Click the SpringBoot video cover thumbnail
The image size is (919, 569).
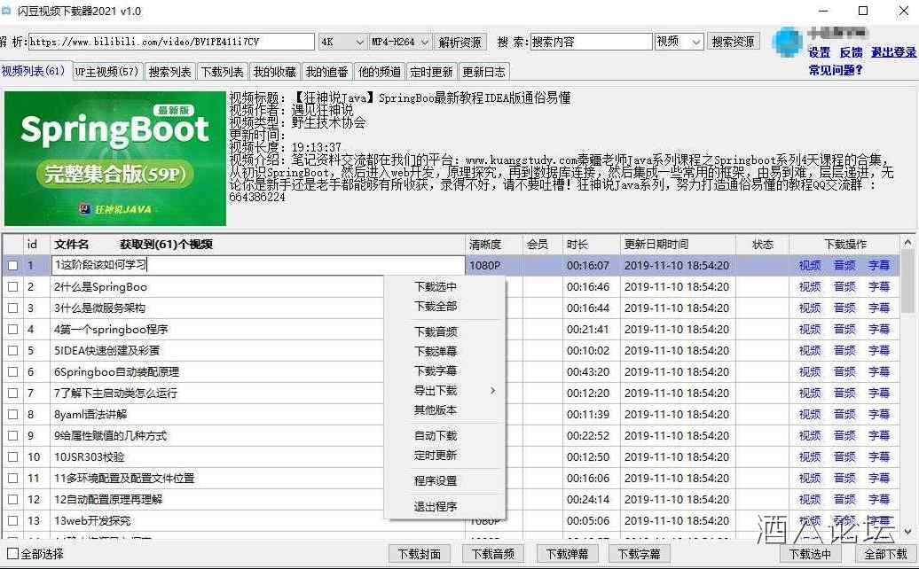[114, 157]
